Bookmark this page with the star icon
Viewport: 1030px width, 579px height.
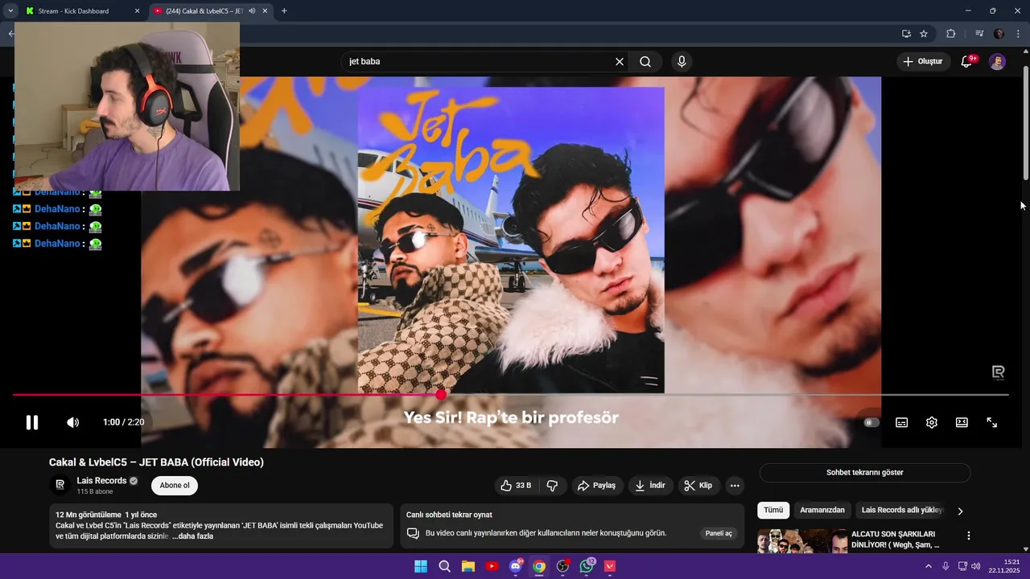[x=924, y=34]
